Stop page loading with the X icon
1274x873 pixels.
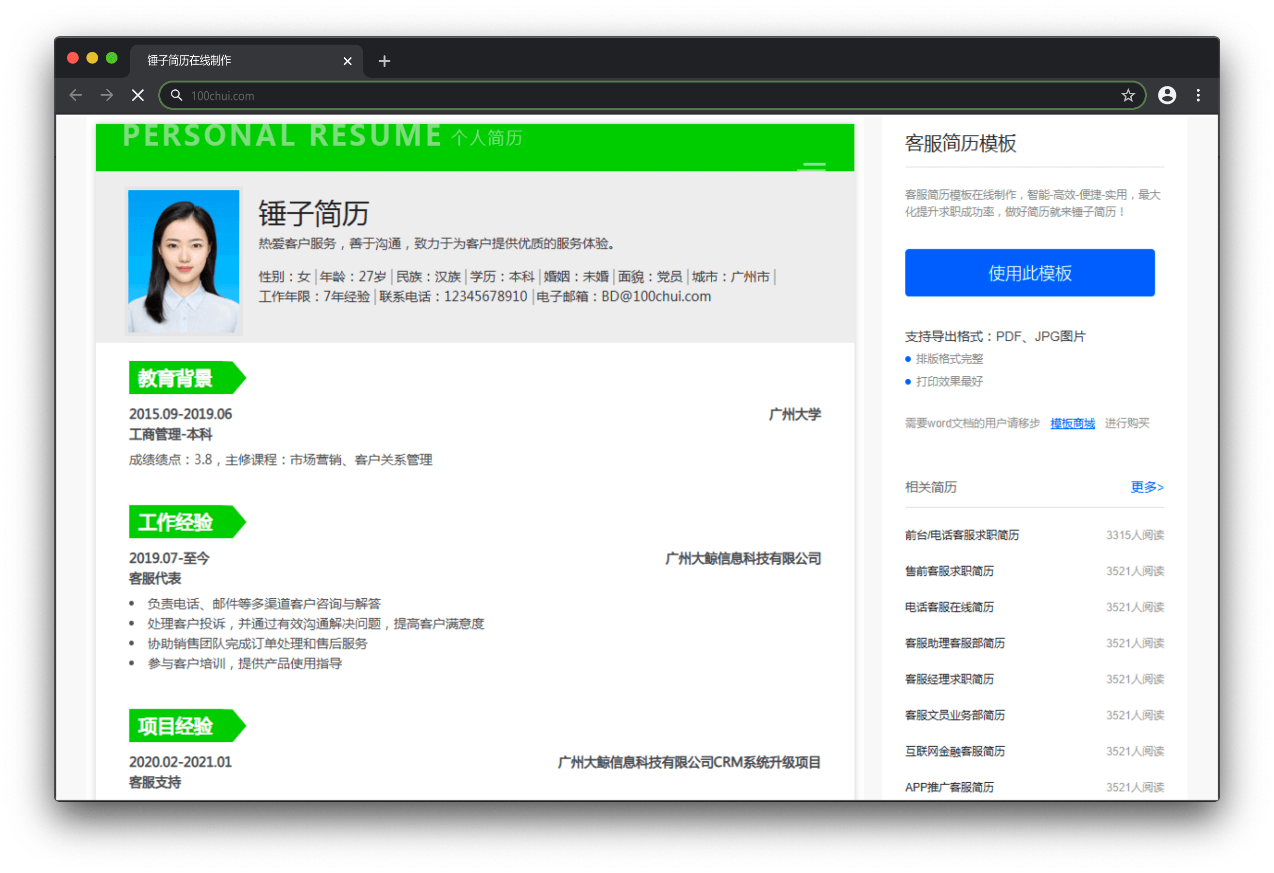tap(137, 96)
